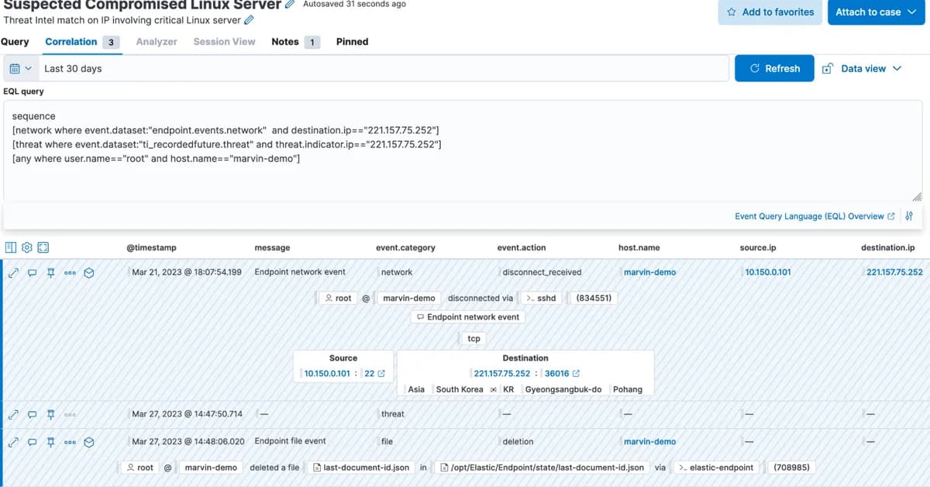Viewport: 930px width, 487px height.
Task: Add a note to the Endpoint file event
Action: tap(32, 442)
